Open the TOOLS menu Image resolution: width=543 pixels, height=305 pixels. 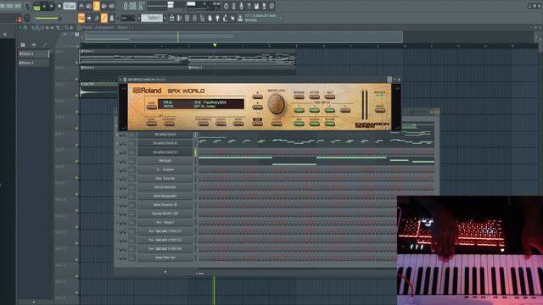(x=8, y=6)
